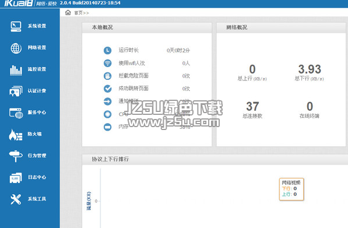Click the wifi icon beside 使用wifi人次
The image size is (348, 228).
108,64
